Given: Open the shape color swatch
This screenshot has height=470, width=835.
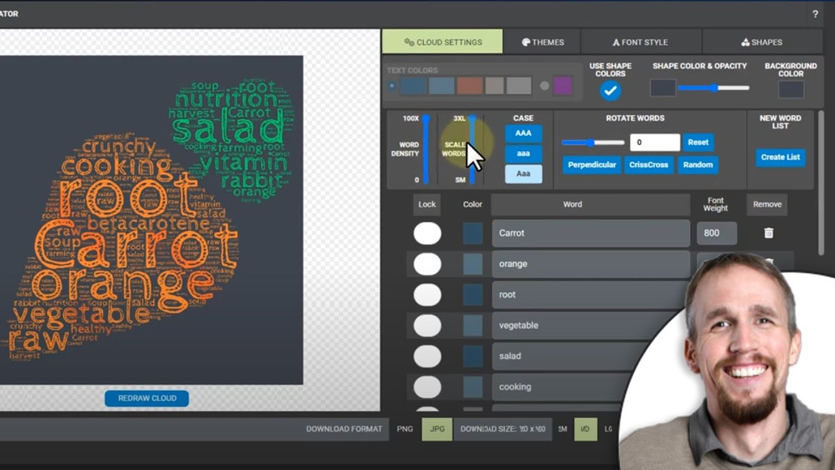Looking at the screenshot, I should click(663, 88).
